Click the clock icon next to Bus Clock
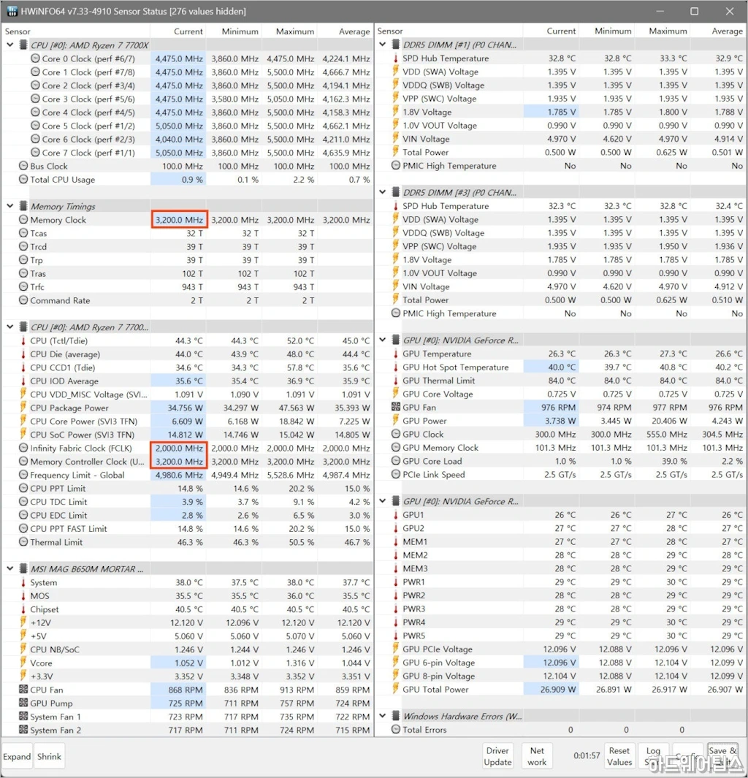748x778 pixels. pos(23,166)
